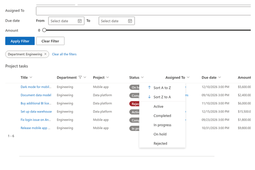Click the From Select date field
Viewport: 255px width, 170px height.
(x=66, y=21)
